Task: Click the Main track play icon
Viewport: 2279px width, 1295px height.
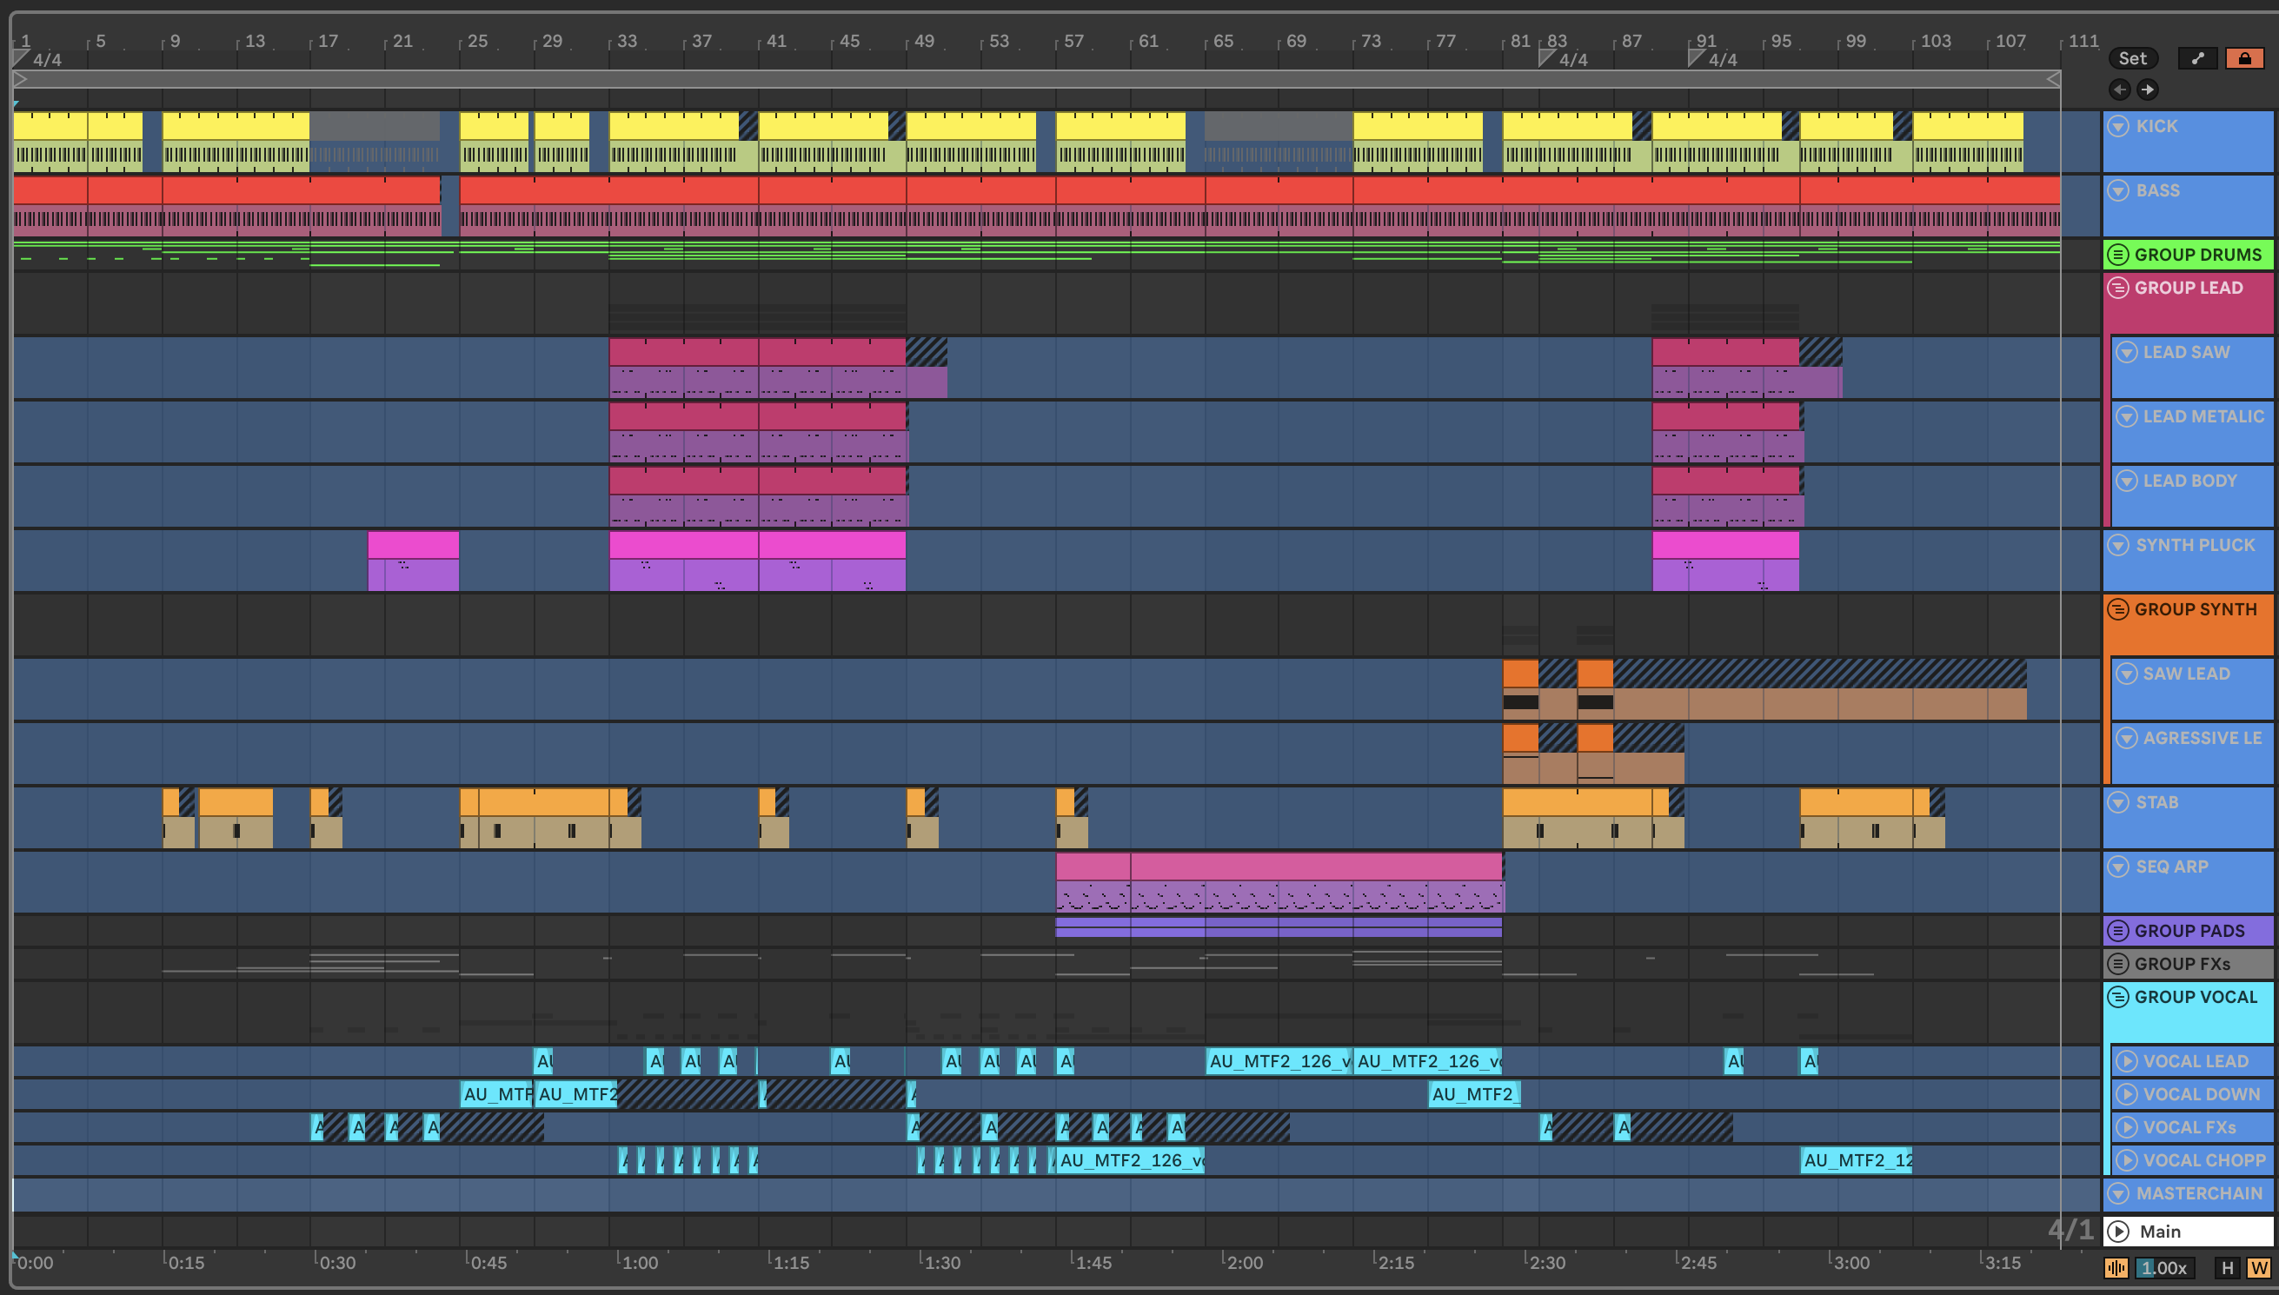Action: coord(2118,1231)
